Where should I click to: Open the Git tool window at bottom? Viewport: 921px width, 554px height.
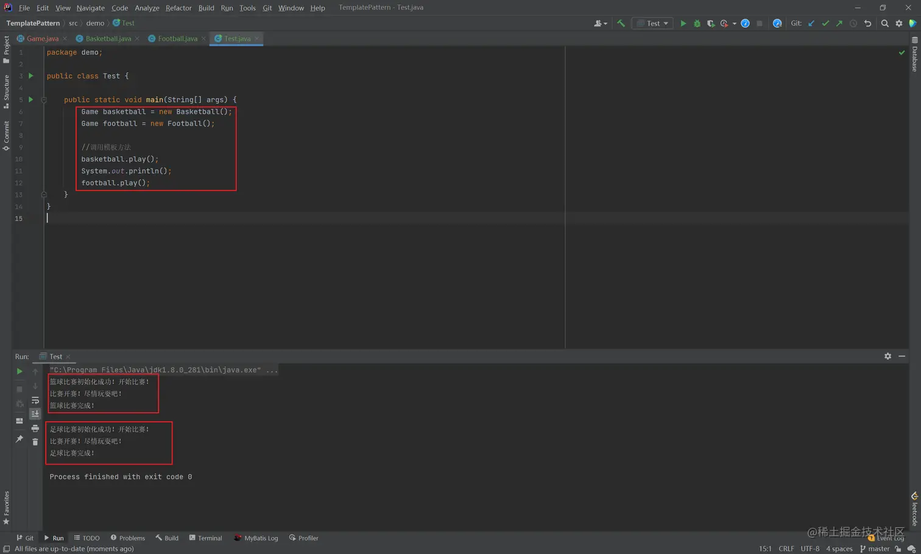25,538
